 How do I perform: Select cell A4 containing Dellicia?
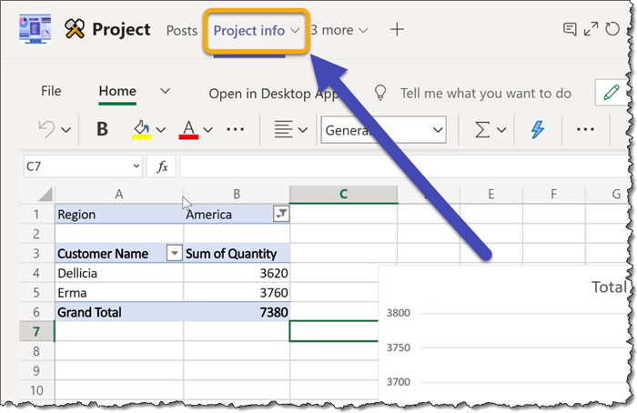(x=118, y=272)
